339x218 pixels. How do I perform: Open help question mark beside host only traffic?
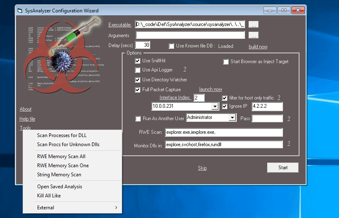click(279, 97)
